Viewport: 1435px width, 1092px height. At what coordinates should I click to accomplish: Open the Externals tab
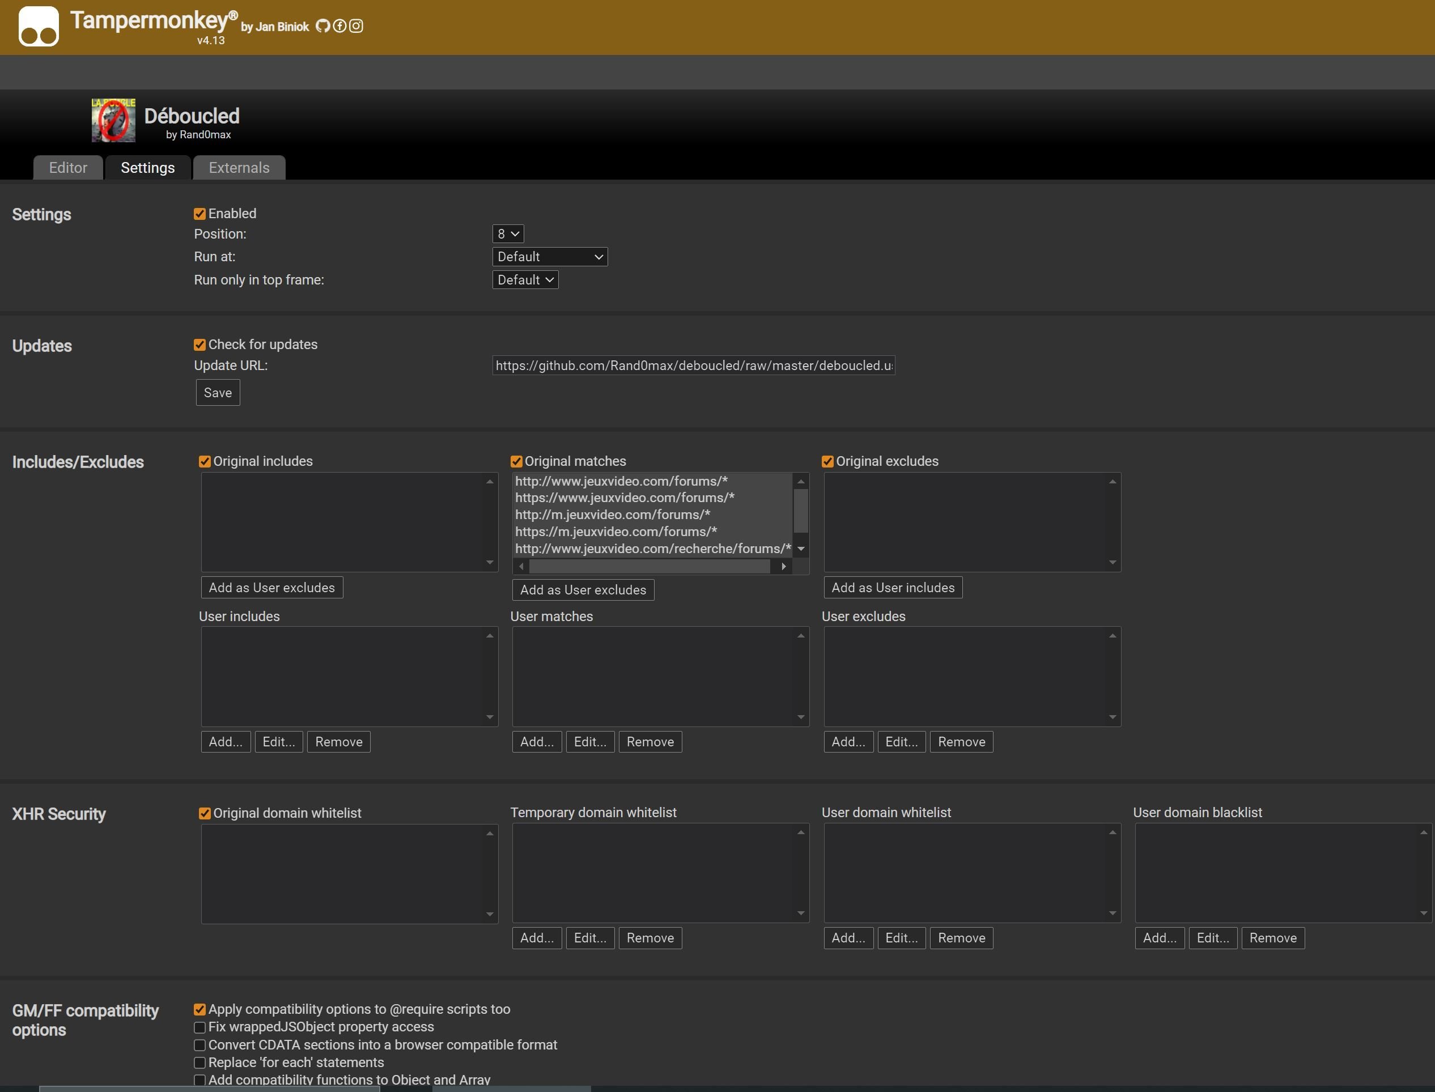tap(239, 168)
